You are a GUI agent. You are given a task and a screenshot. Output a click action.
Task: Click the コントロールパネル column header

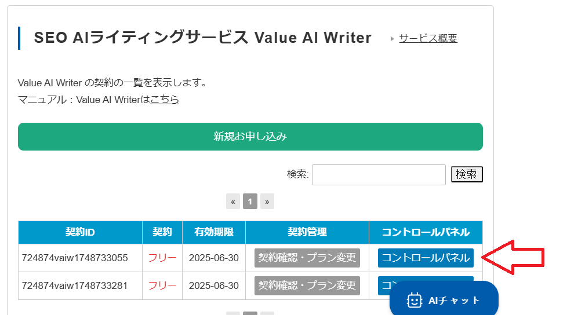point(426,232)
